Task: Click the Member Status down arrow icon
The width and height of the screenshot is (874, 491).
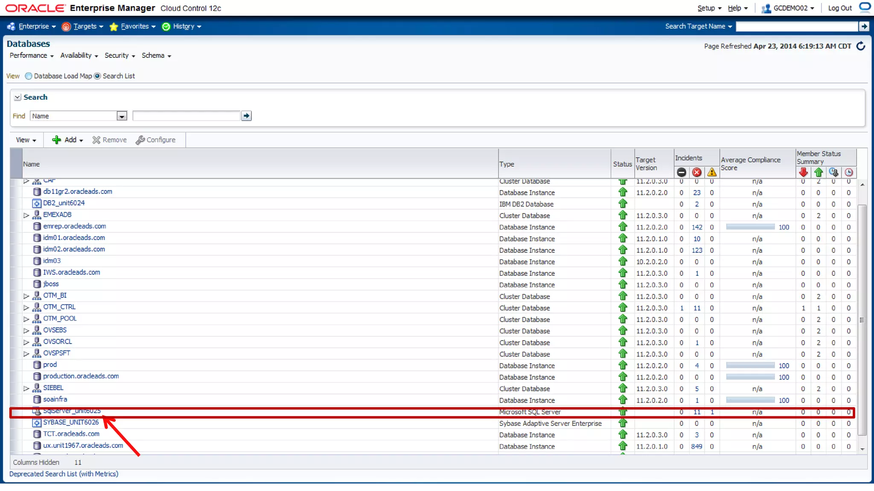Action: coord(803,172)
